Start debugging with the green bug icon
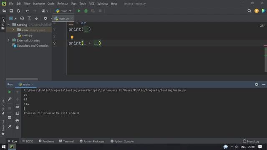 click(86, 11)
